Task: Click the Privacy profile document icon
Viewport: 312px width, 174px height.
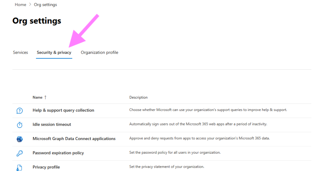Action: [20, 167]
